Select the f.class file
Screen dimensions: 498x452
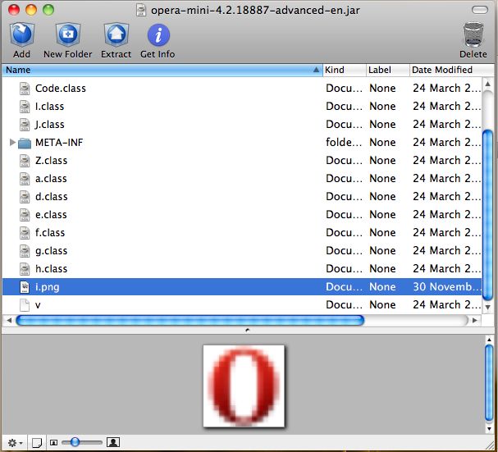point(242,233)
